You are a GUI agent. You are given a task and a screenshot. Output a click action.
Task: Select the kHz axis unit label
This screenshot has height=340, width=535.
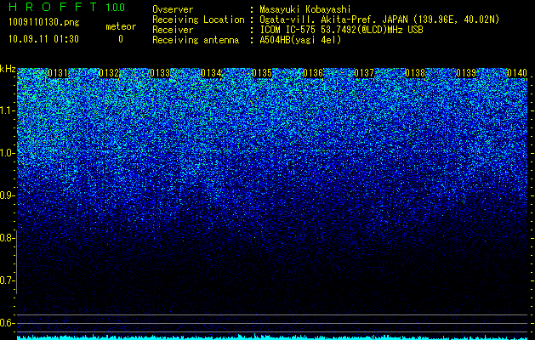(8, 69)
